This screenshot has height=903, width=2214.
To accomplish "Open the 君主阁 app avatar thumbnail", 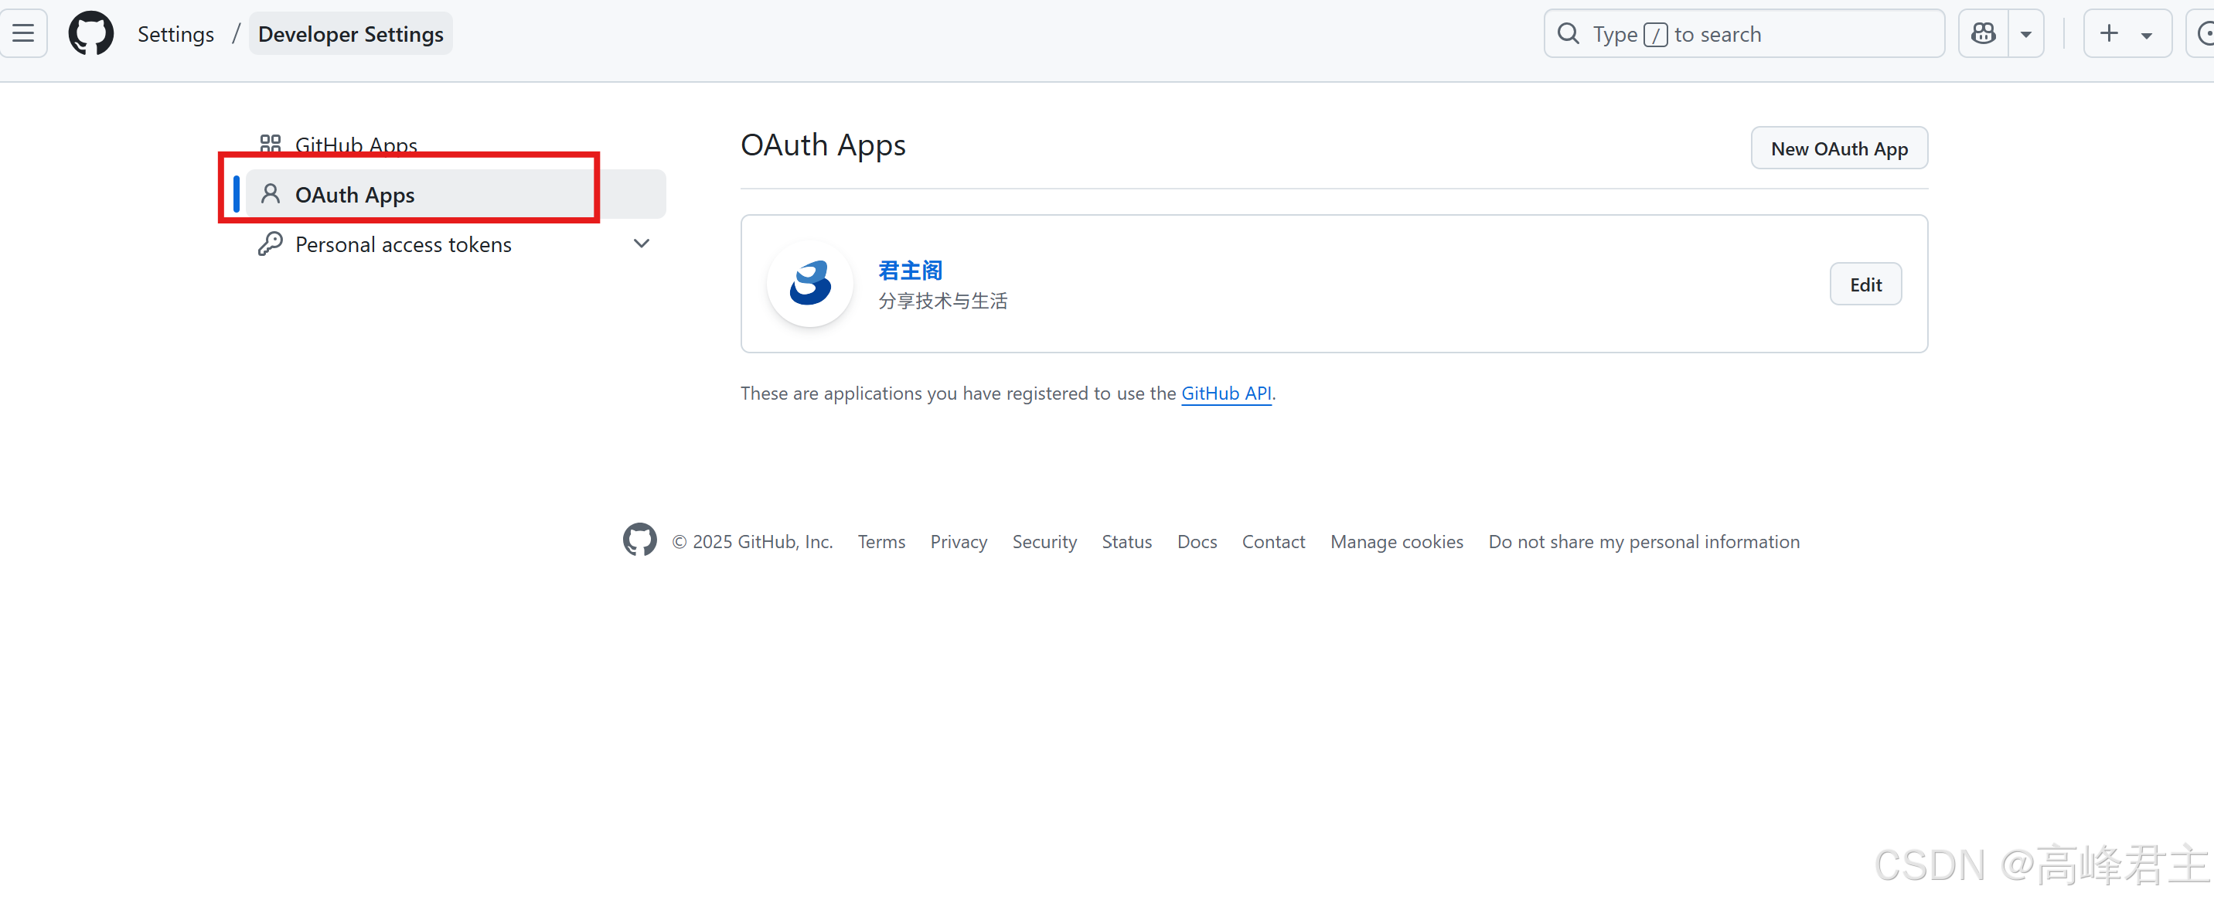I will click(x=809, y=284).
